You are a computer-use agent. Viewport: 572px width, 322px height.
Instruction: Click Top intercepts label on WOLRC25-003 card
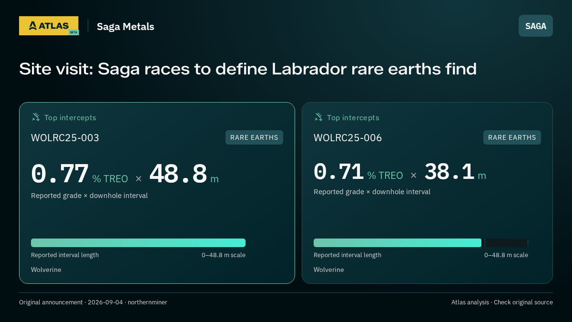(70, 117)
